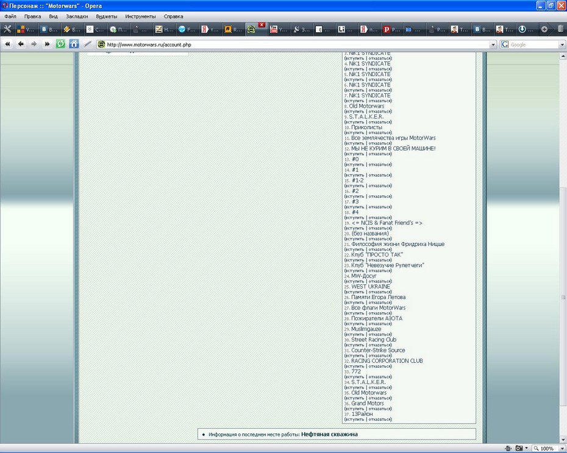Click '<= NCIS & Fanat Friend's =>' entry
The height and width of the screenshot is (453, 567).
coord(387,223)
